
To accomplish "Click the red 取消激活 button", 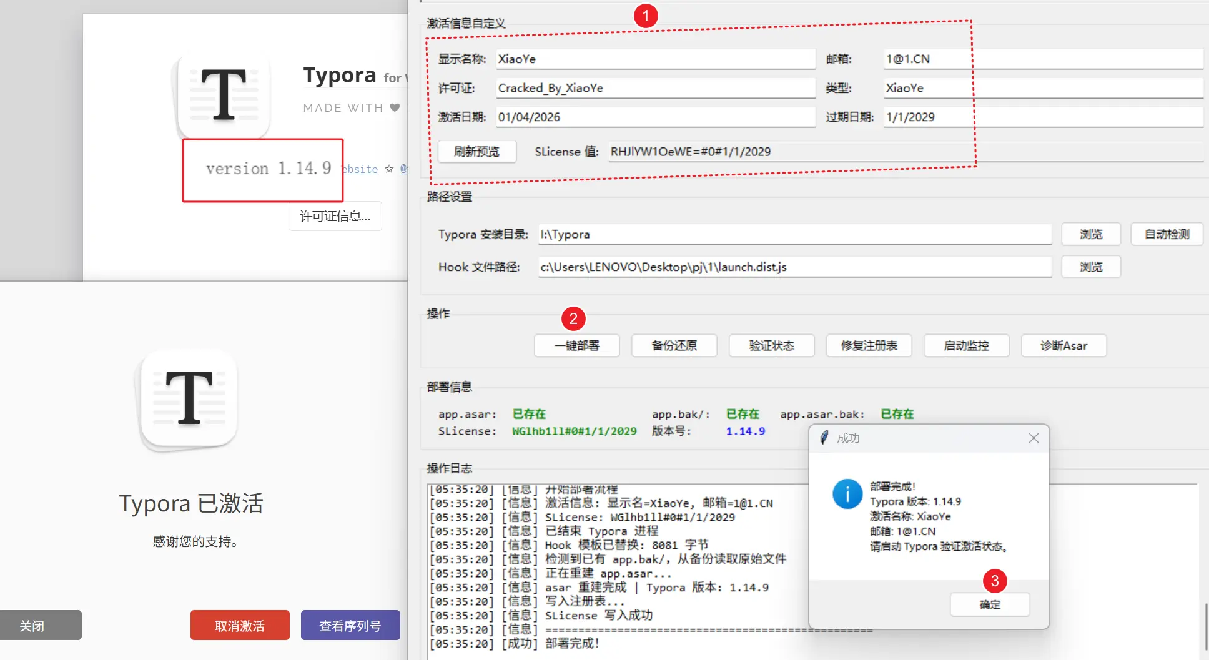I will (x=240, y=625).
